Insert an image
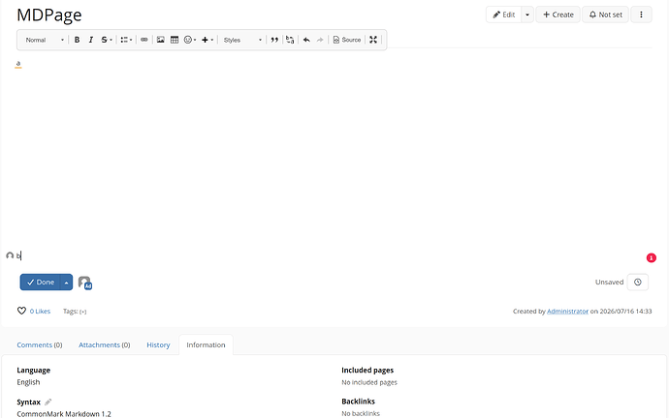Viewport: 669px width, 418px height. pos(160,40)
